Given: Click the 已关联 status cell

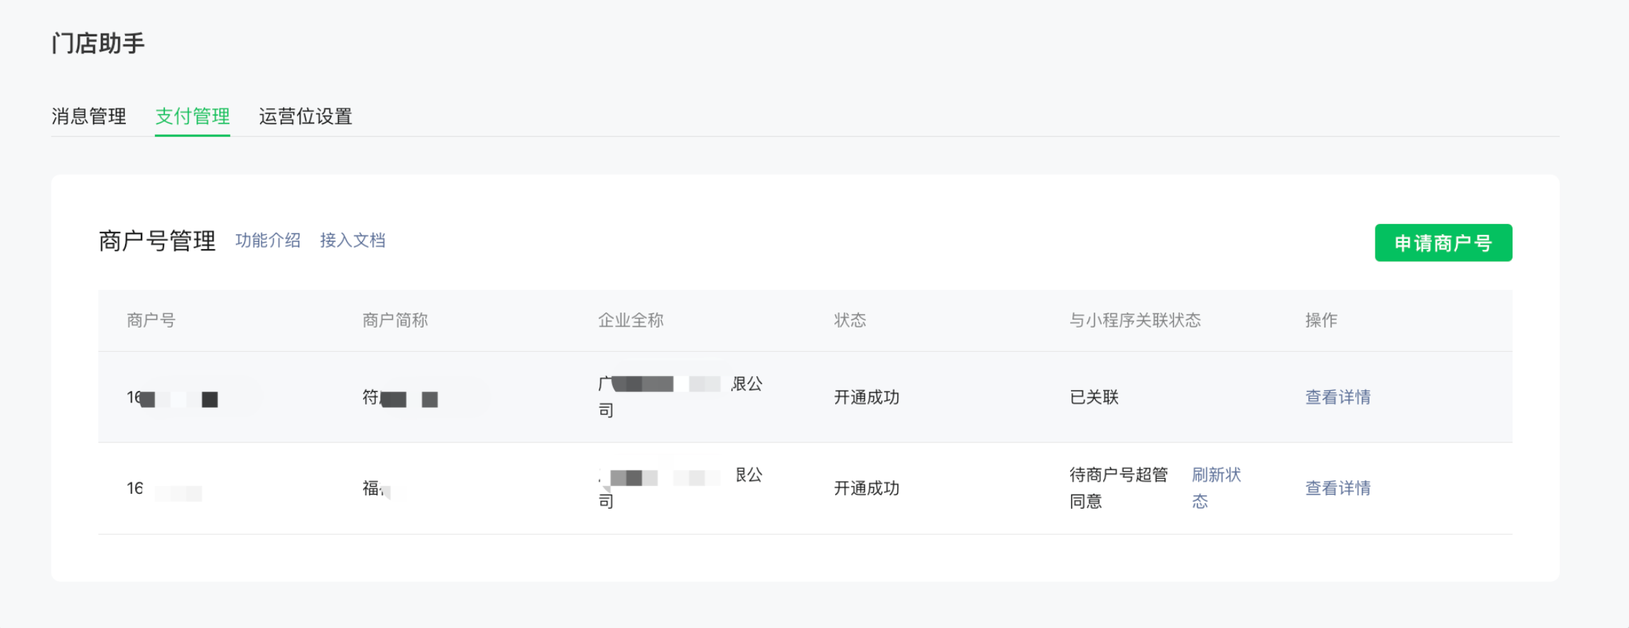Looking at the screenshot, I should pyautogui.click(x=1094, y=397).
